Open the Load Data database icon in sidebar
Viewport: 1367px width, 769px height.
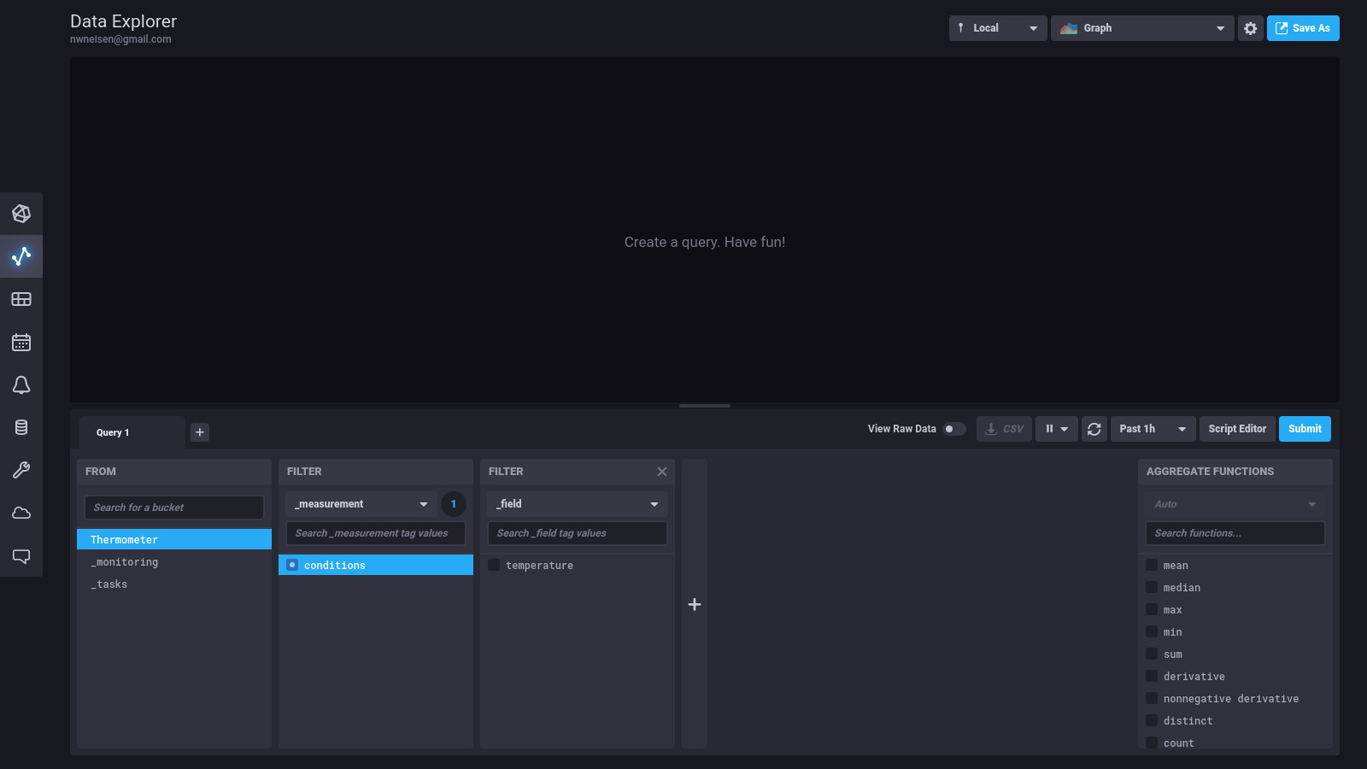pyautogui.click(x=21, y=427)
